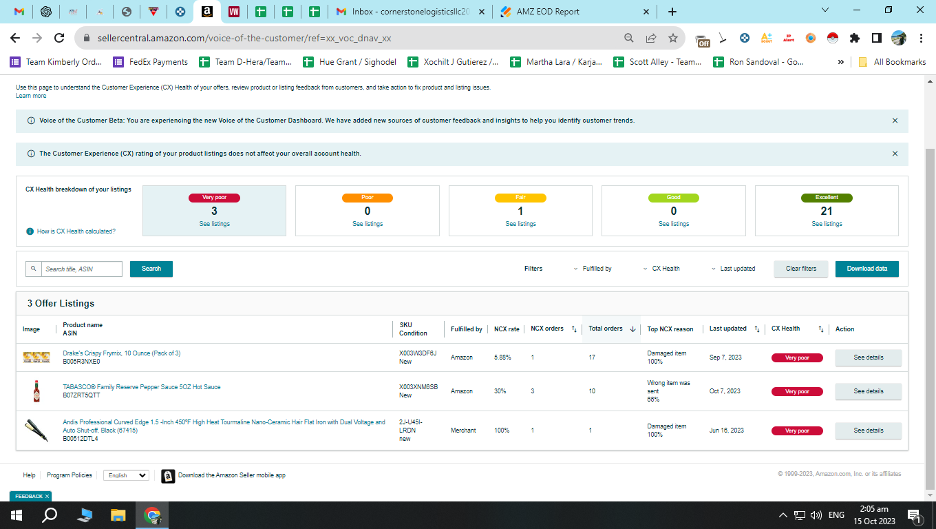Image resolution: width=936 pixels, height=529 pixels.
Task: Expand the hidden bookmarks chevron
Action: (x=840, y=62)
